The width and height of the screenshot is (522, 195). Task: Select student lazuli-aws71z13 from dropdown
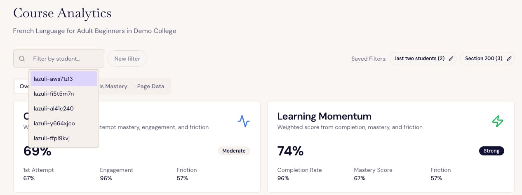pos(63,79)
